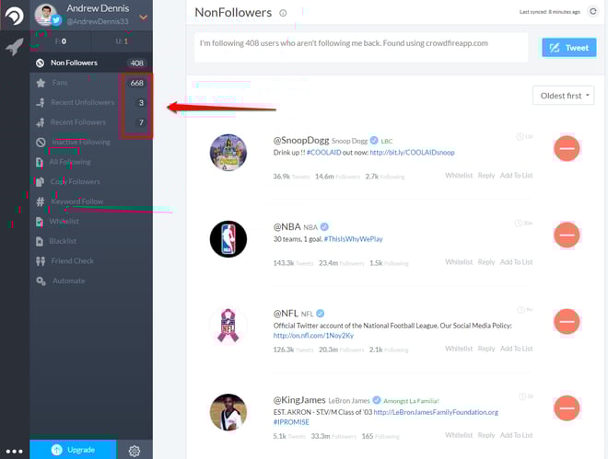Click Add To List for @SnoopDogg
This screenshot has height=459, width=608.
tap(516, 176)
